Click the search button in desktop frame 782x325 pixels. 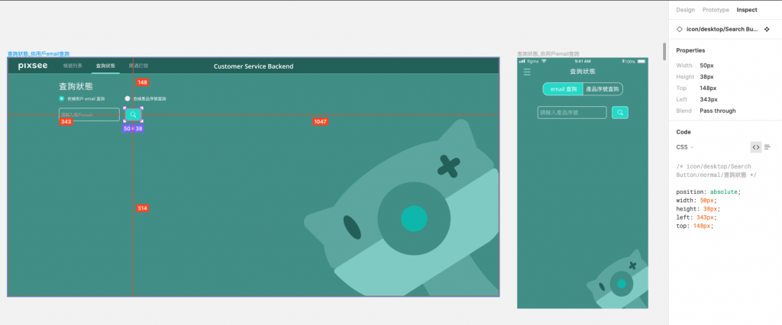[133, 114]
